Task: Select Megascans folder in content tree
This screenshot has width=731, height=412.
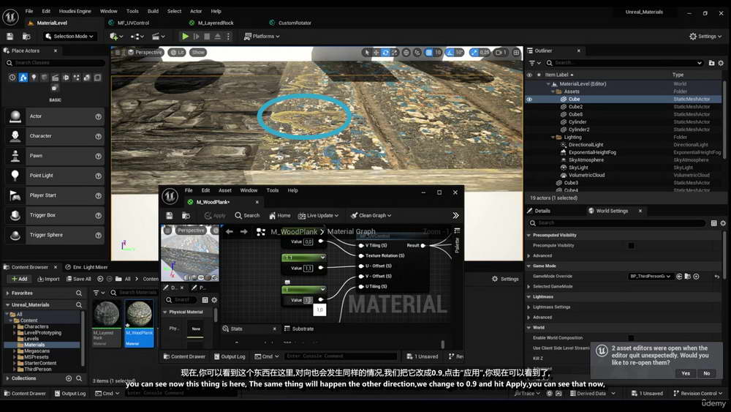Action: click(37, 351)
